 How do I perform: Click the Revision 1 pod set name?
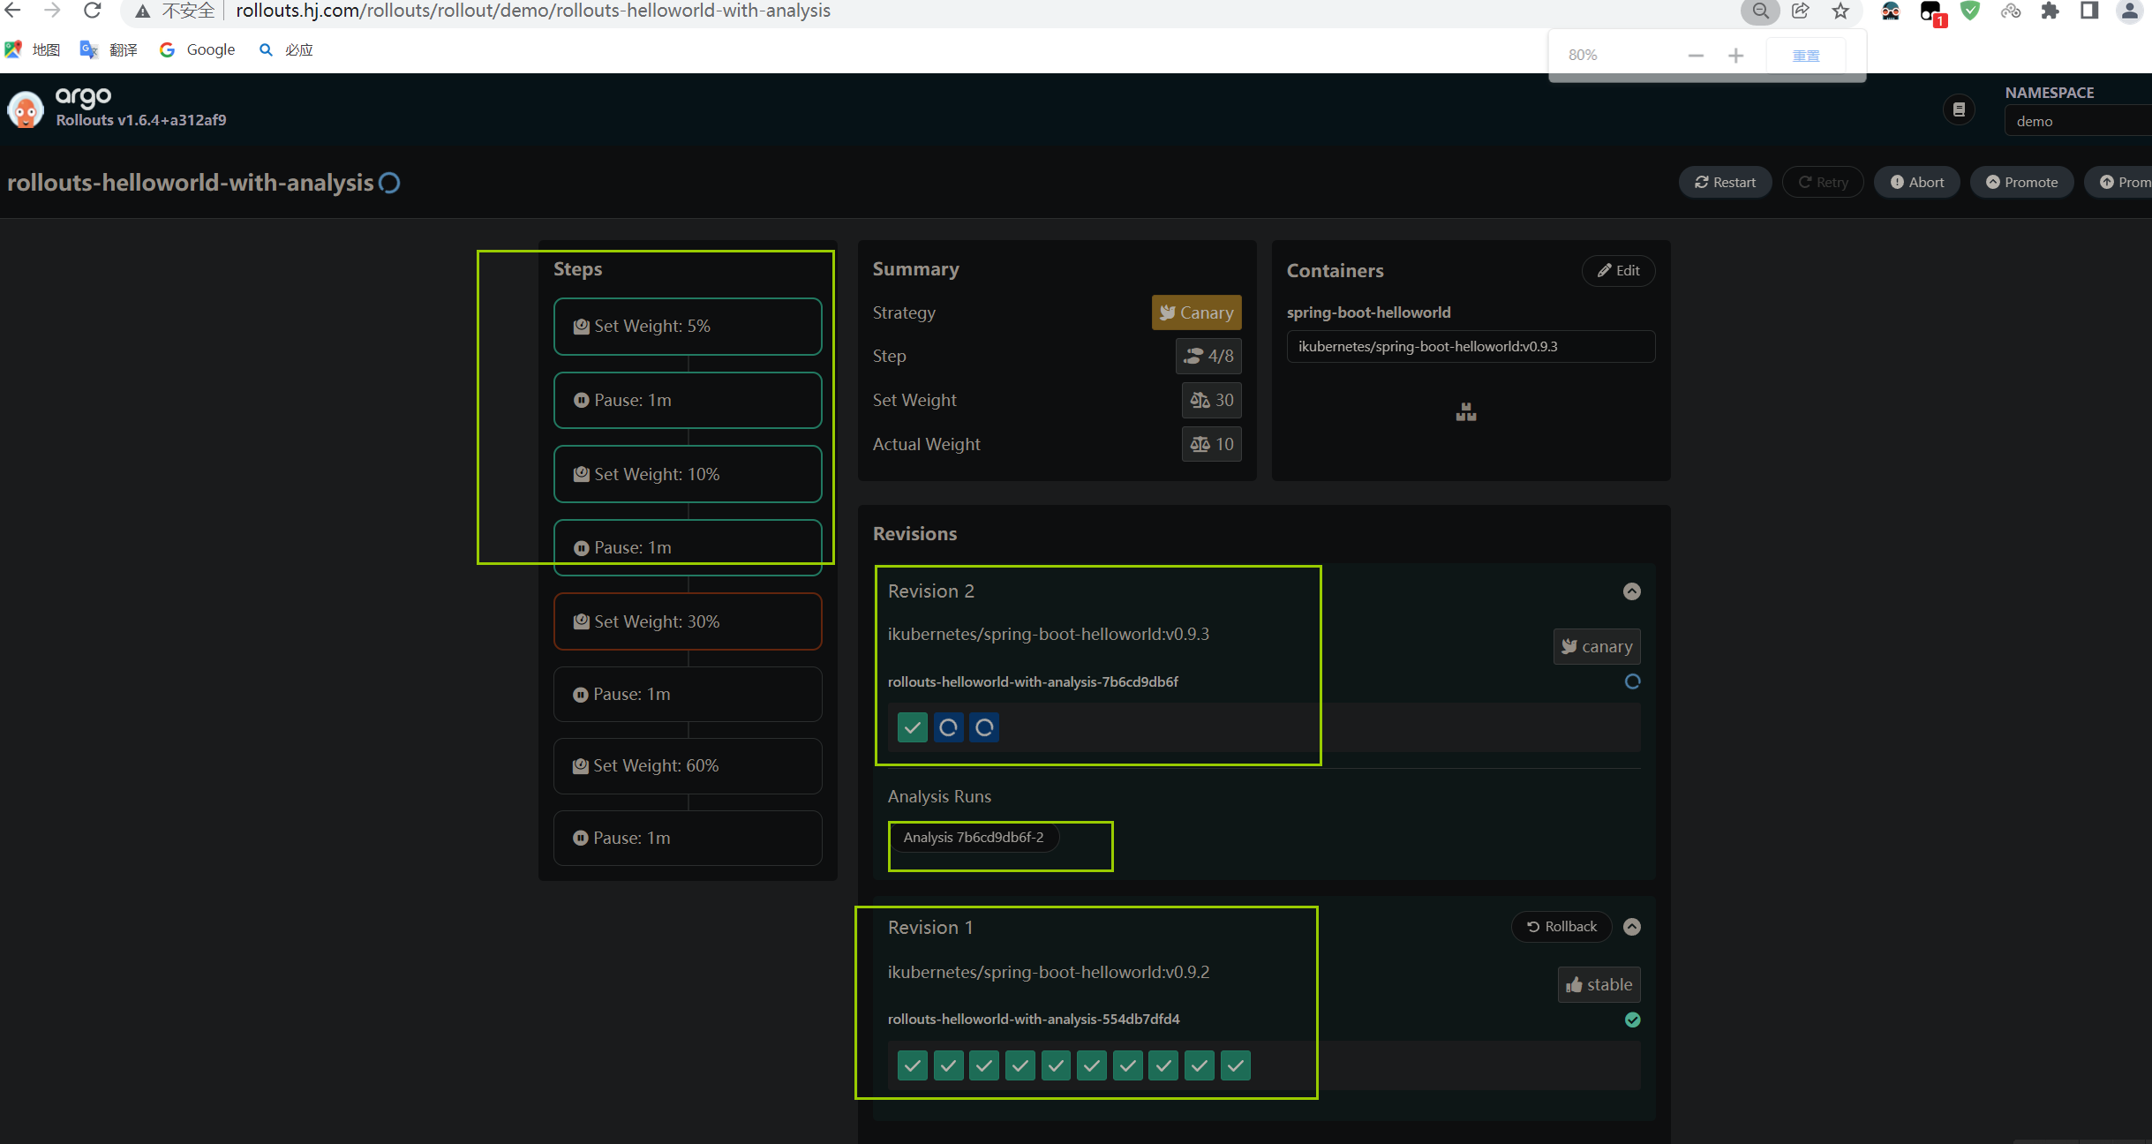click(x=1034, y=1019)
